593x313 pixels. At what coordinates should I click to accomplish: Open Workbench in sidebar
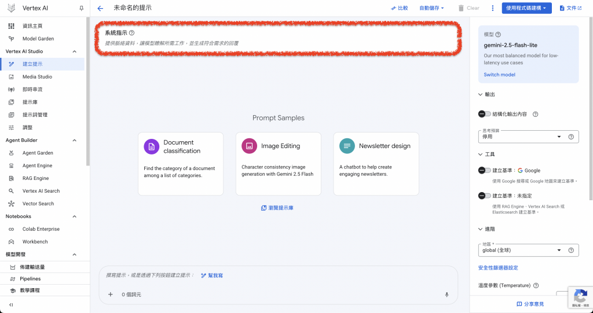(x=42, y=242)
